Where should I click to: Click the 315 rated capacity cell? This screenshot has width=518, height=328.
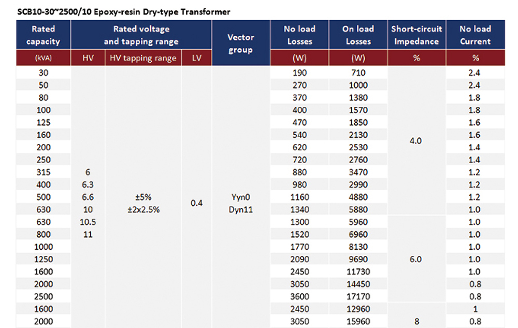point(44,172)
